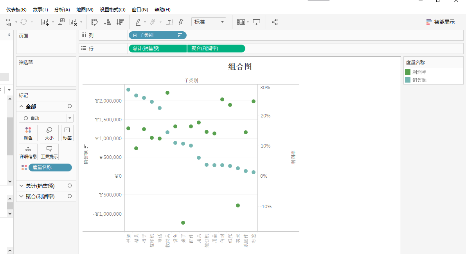Image resolution: width=466 pixels, height=254 pixels.
Task: Click the 筛选器 filters shelf
Action: (46, 72)
